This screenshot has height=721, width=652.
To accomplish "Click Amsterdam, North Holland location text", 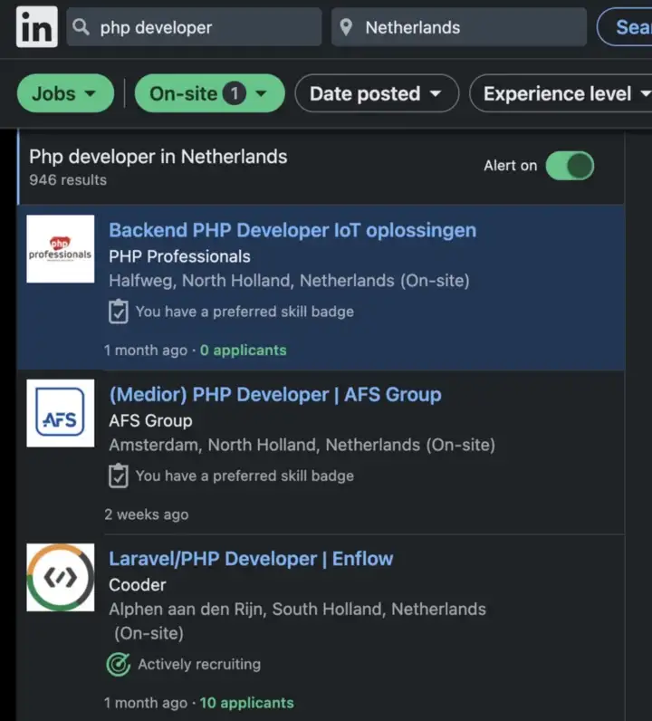I will point(302,445).
